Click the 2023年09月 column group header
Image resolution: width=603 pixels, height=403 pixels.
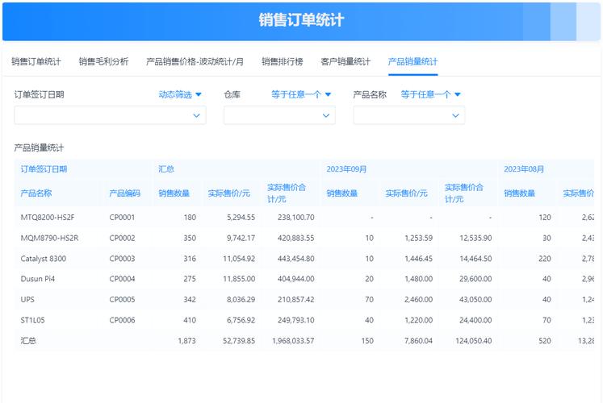tap(346, 169)
